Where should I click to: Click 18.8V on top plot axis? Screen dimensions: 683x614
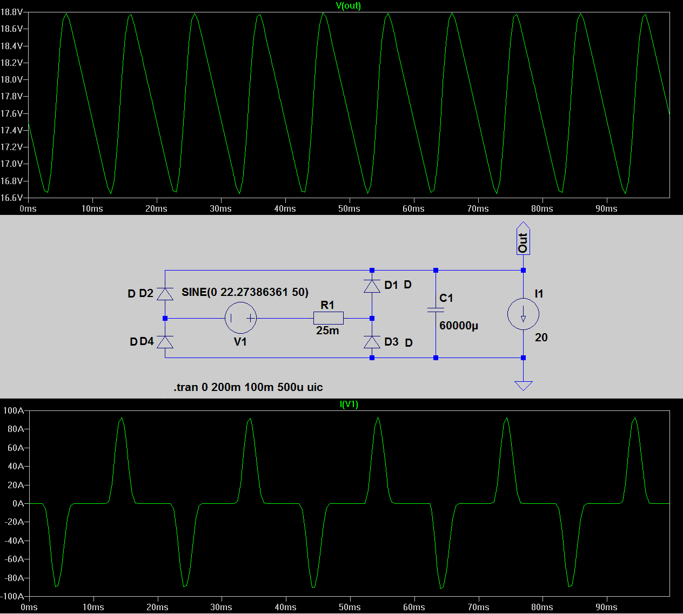click(11, 12)
